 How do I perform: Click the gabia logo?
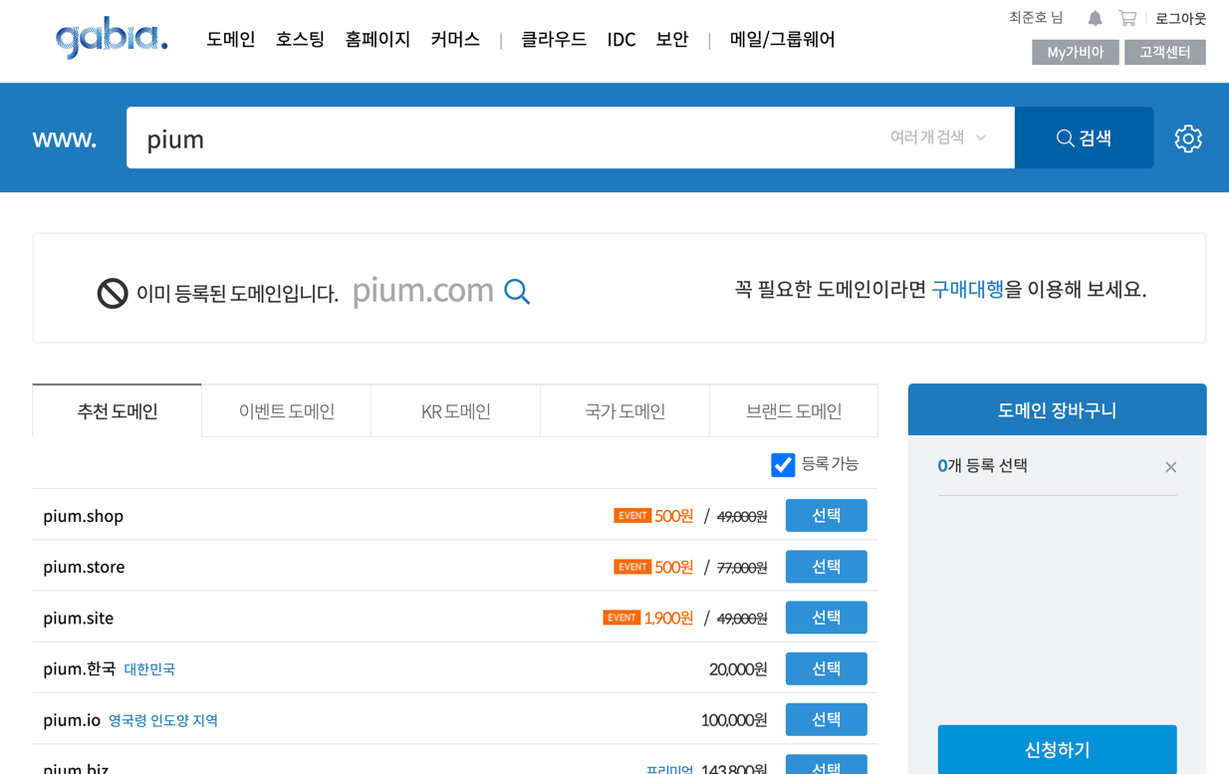[x=112, y=39]
